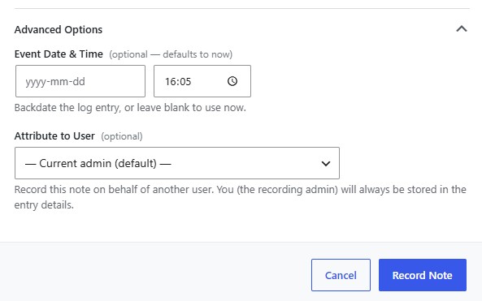Select the 16:05 time input field
This screenshot has width=482, height=301.
pyautogui.click(x=202, y=81)
